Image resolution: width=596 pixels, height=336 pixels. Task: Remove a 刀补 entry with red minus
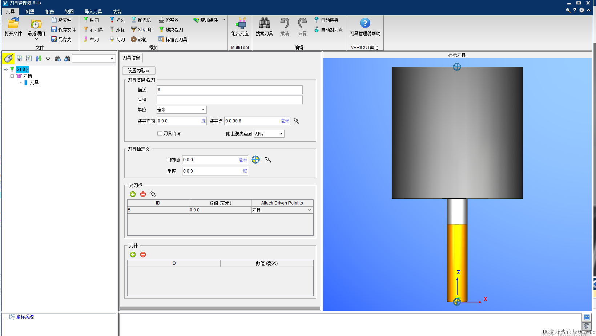(143, 255)
